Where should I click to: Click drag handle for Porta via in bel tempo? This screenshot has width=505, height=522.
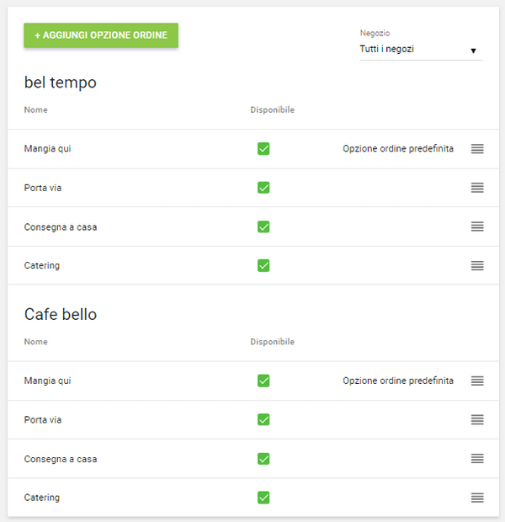[477, 188]
